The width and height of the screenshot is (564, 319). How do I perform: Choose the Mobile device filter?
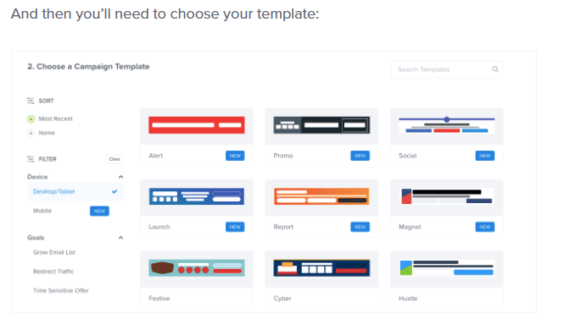click(42, 211)
